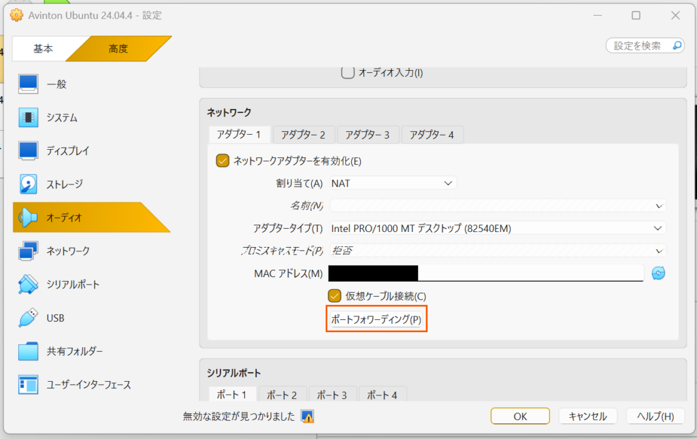Click the MAC アドレス(M) input field
Viewport: 697px width, 439px height.
[x=486, y=273]
